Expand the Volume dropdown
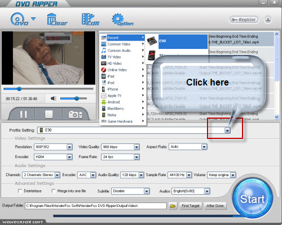Viewport: 282px width, 225px height. point(233,175)
